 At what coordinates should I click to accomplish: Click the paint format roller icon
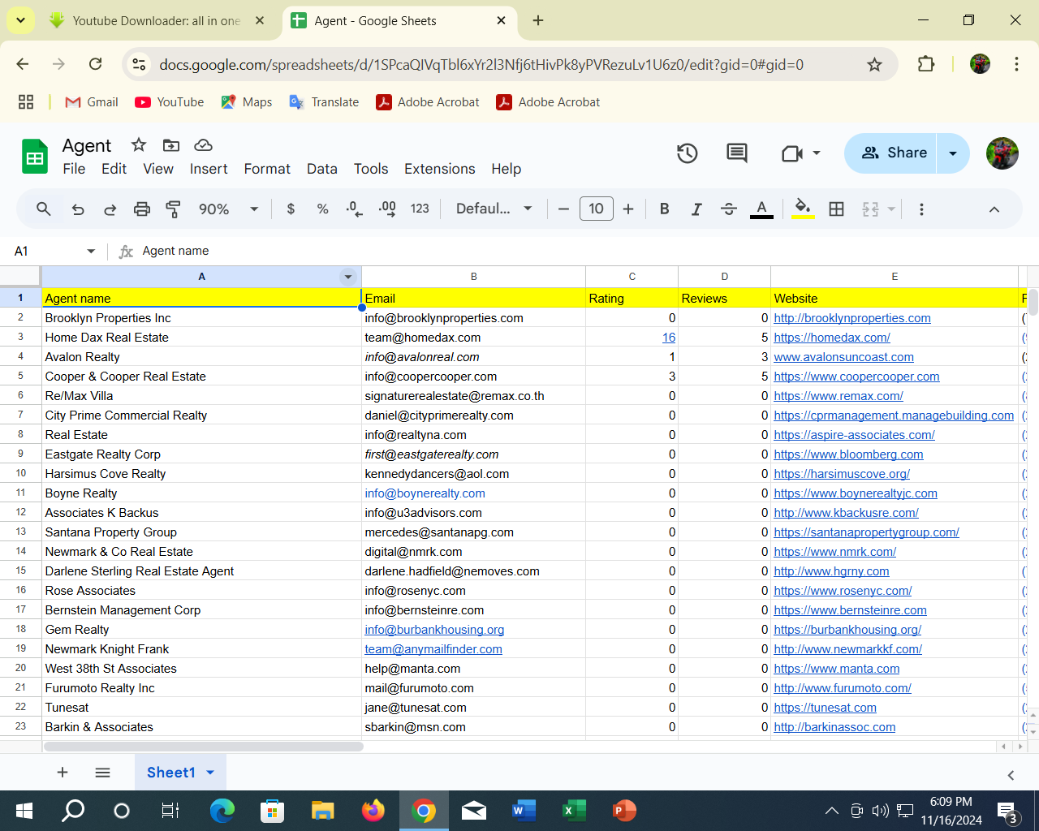point(173,209)
